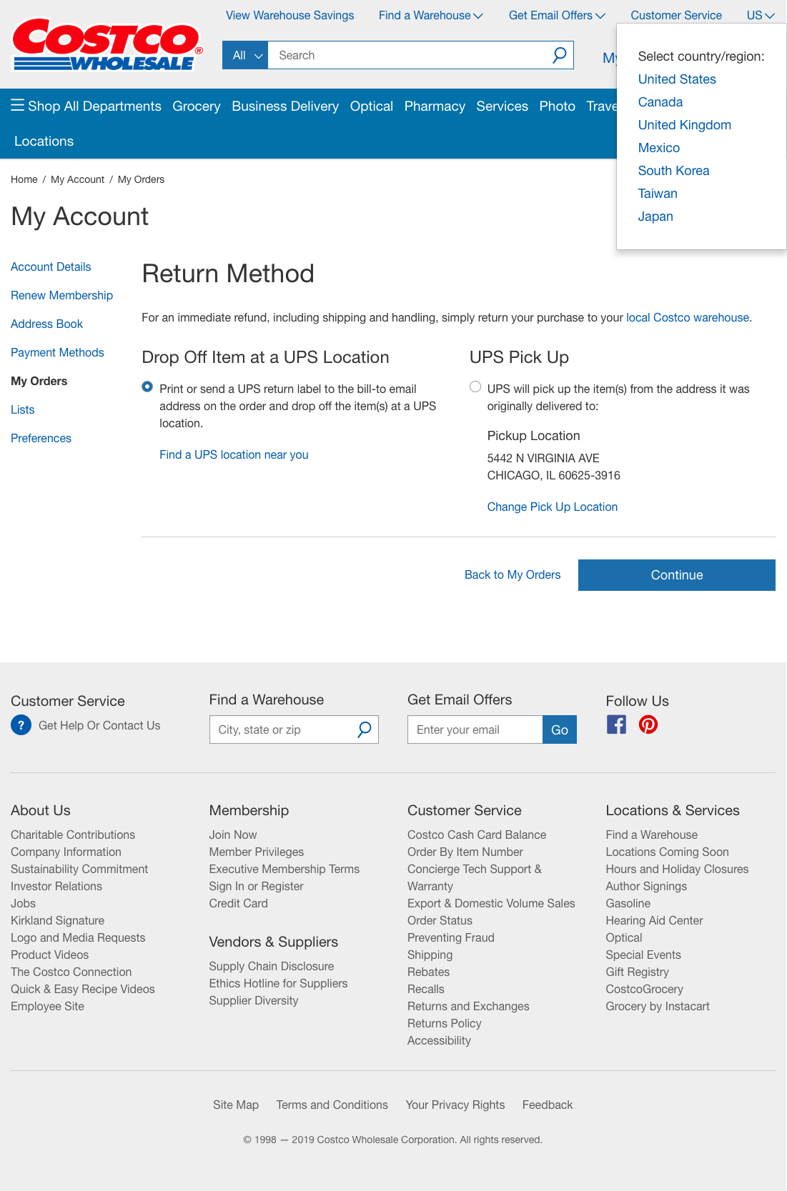Click the Costco Wholesale logo
The height and width of the screenshot is (1191, 787).
click(107, 44)
